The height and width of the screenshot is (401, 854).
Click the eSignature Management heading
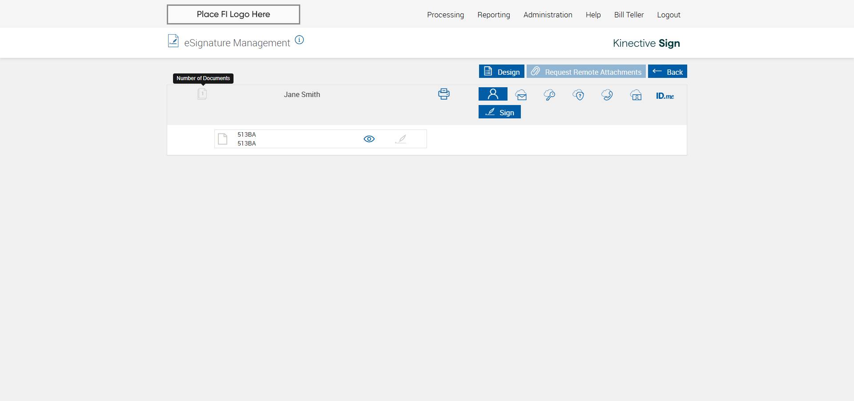(x=237, y=43)
